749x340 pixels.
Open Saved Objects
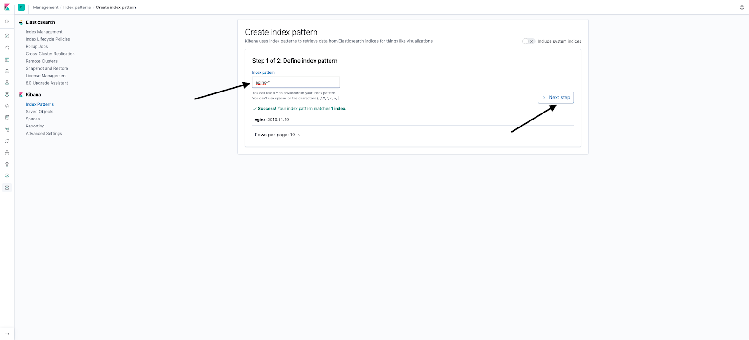pos(39,112)
